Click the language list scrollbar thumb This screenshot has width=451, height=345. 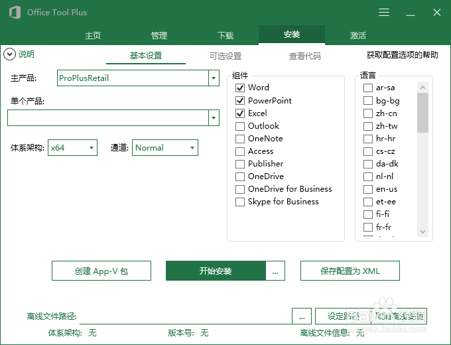point(422,113)
